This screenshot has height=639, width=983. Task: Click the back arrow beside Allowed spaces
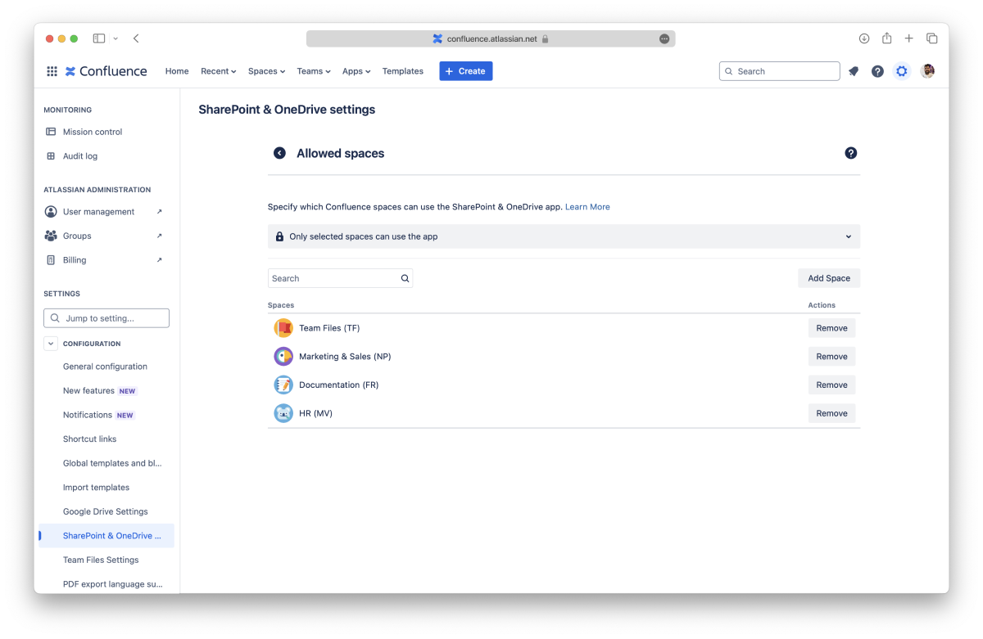click(x=279, y=153)
